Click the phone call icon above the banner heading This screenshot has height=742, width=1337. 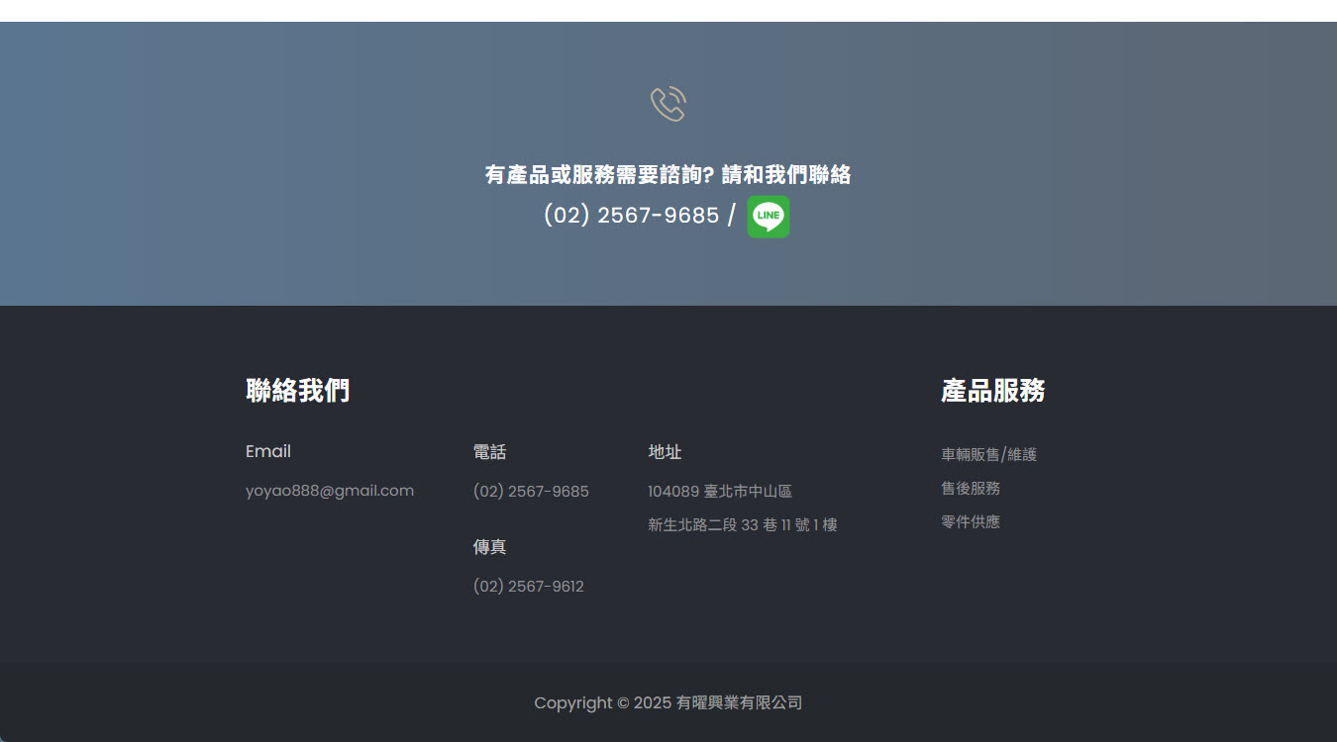(x=668, y=104)
